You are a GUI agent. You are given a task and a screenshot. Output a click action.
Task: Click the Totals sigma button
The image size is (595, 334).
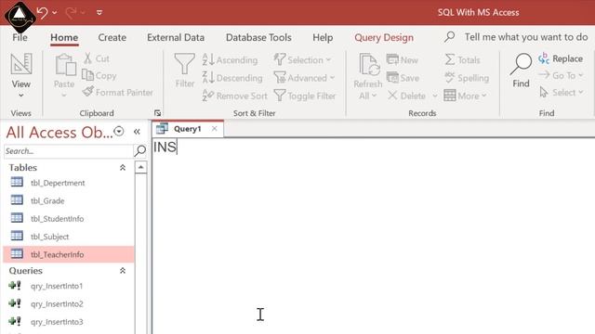pyautogui.click(x=462, y=59)
